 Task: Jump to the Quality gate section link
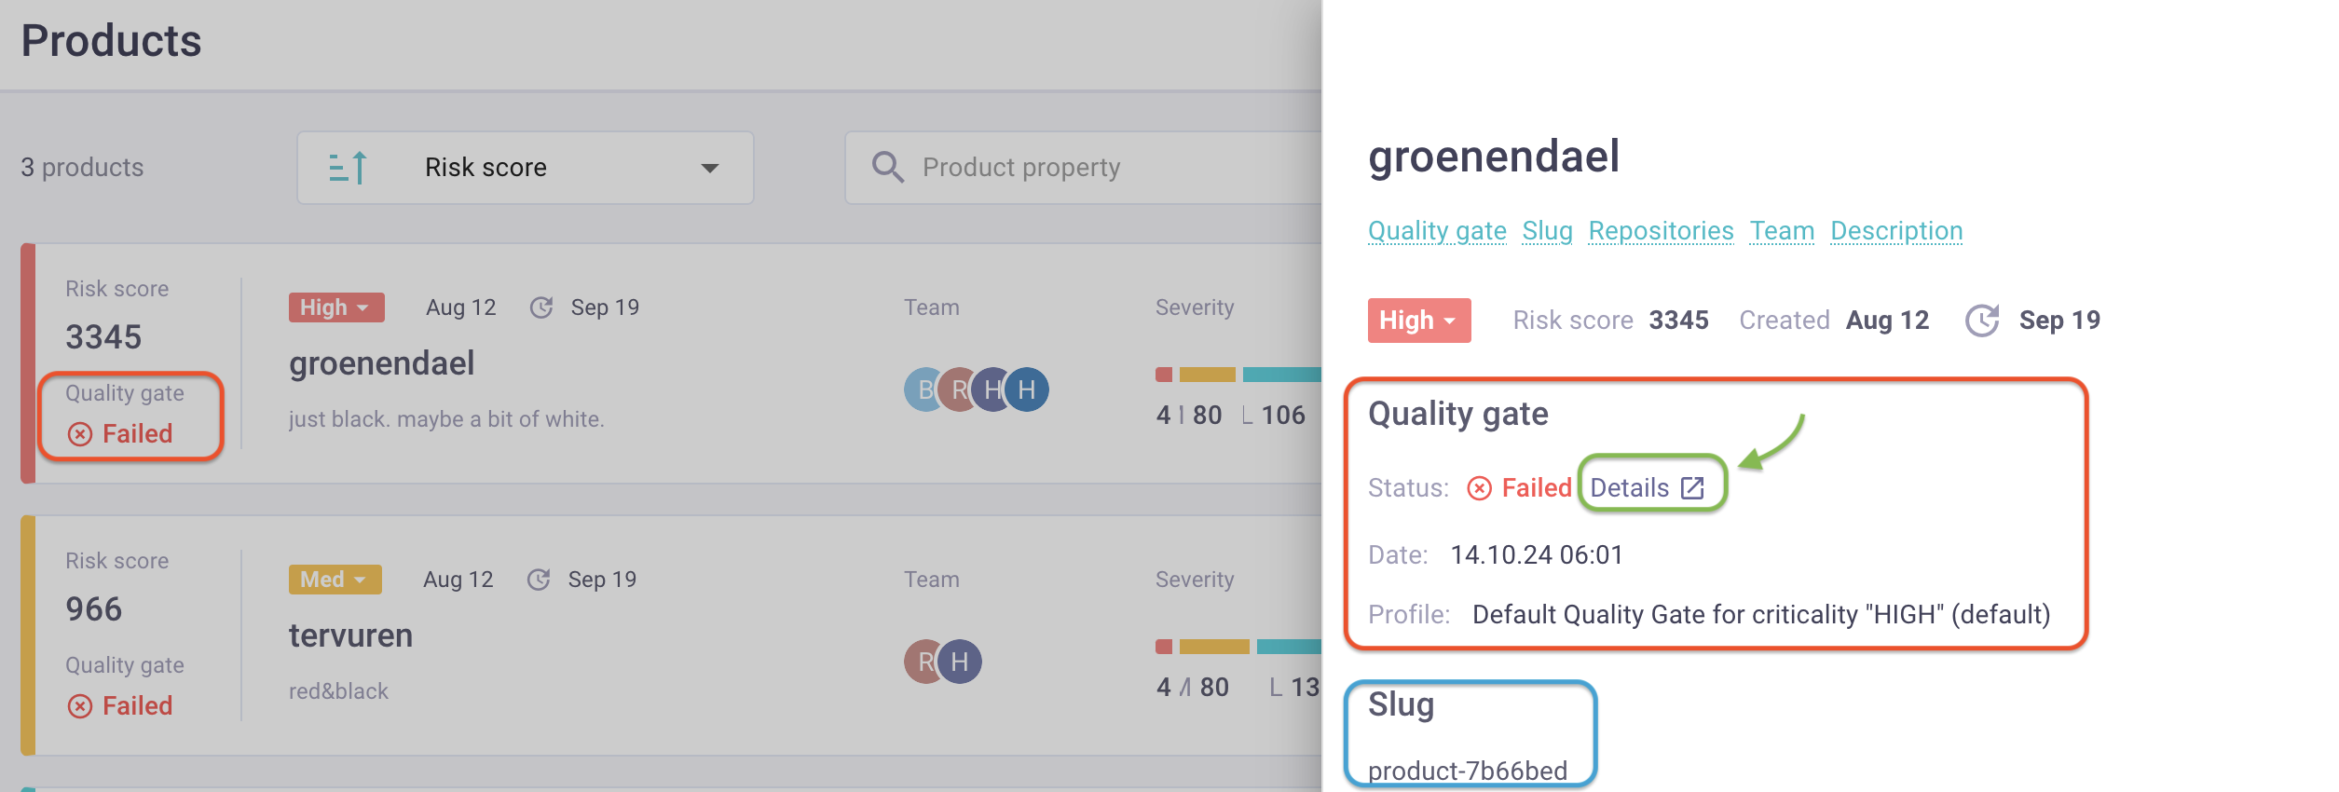click(x=1437, y=230)
